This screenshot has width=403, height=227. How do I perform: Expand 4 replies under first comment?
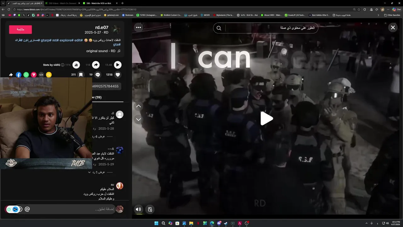[x=102, y=137]
